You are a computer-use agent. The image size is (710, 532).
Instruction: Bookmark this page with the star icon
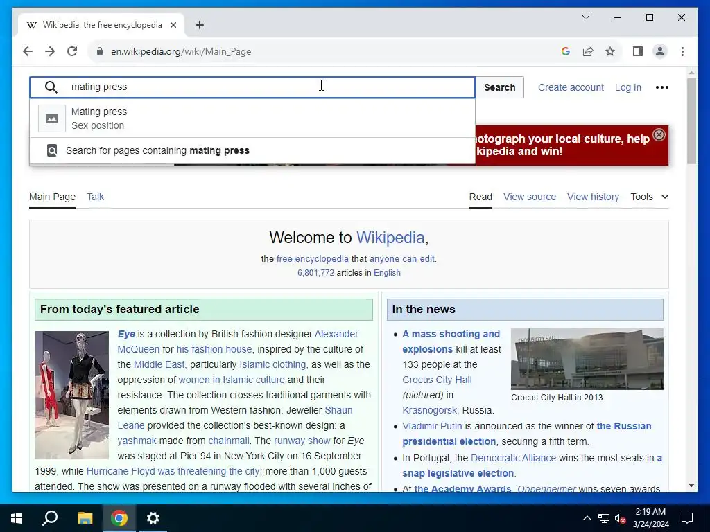point(610,51)
